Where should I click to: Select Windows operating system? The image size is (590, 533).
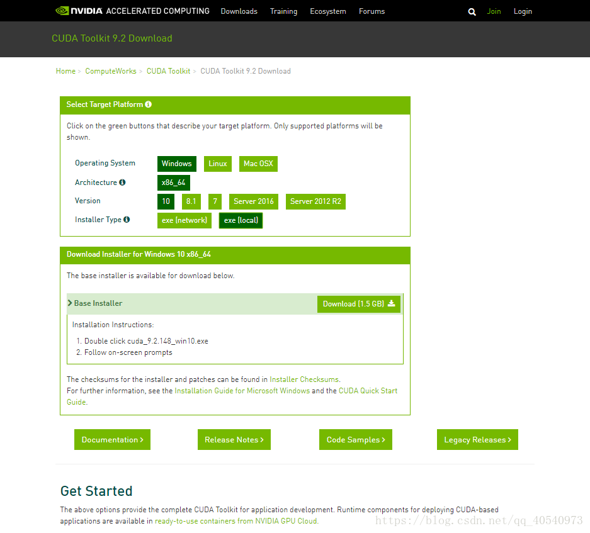pos(177,164)
